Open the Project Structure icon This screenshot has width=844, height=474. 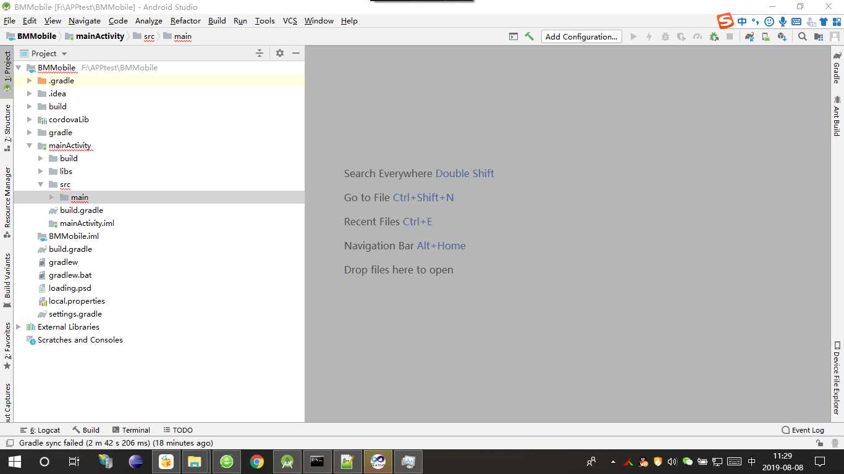pyautogui.click(x=819, y=36)
